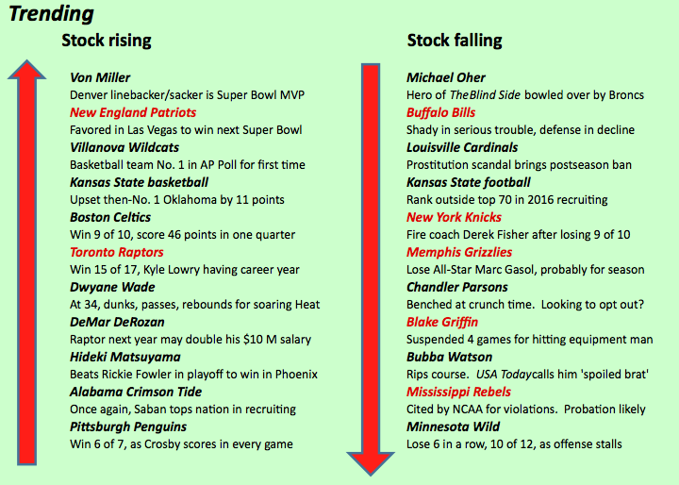
Task: Open the New York Knicks entry
Action: point(454,217)
